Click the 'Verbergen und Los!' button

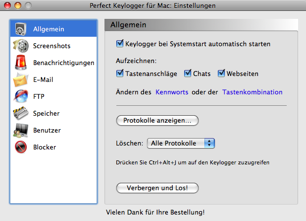(x=157, y=188)
